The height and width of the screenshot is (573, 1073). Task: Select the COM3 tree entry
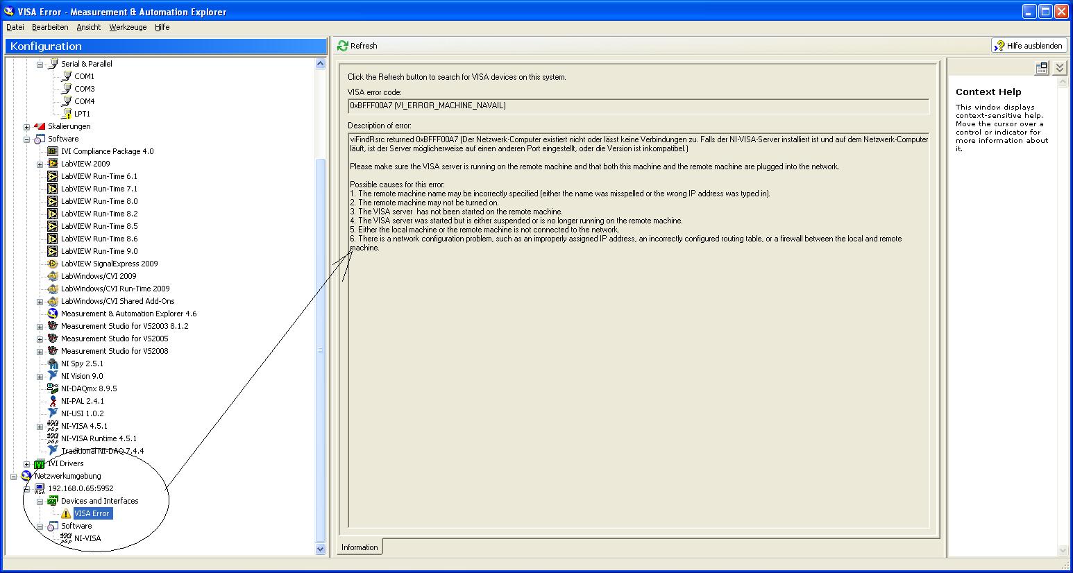tap(85, 89)
